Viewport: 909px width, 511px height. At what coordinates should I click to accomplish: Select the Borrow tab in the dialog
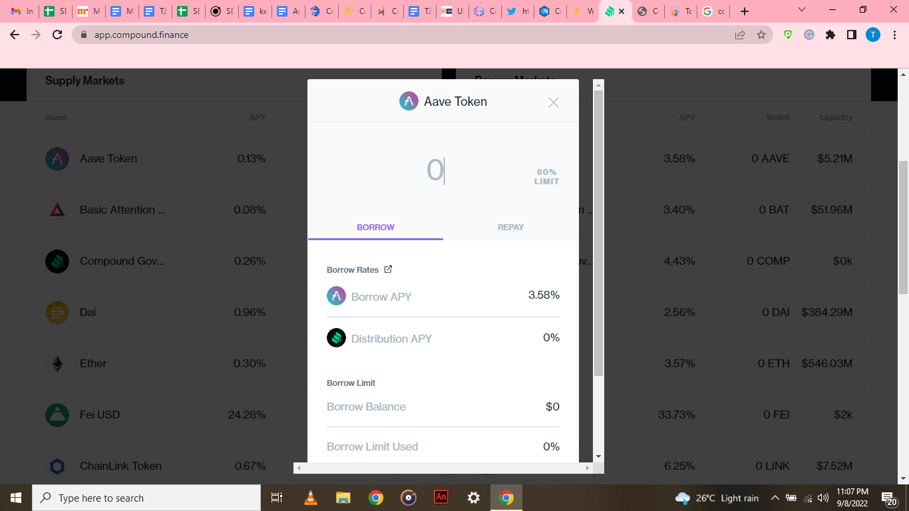[x=375, y=227]
